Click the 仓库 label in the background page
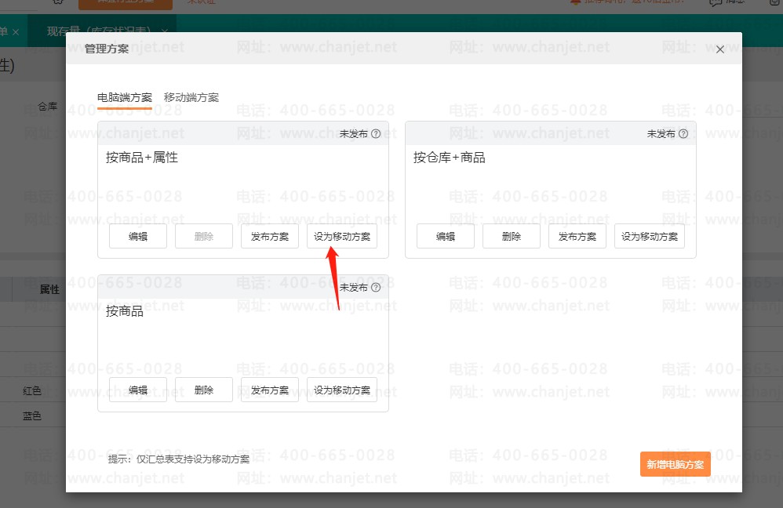 [48, 107]
